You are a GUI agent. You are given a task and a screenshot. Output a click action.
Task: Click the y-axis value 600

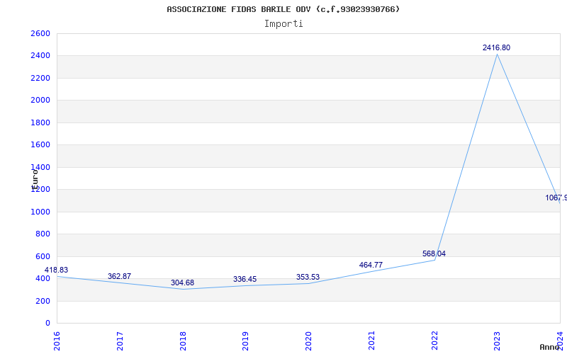pos(43,256)
